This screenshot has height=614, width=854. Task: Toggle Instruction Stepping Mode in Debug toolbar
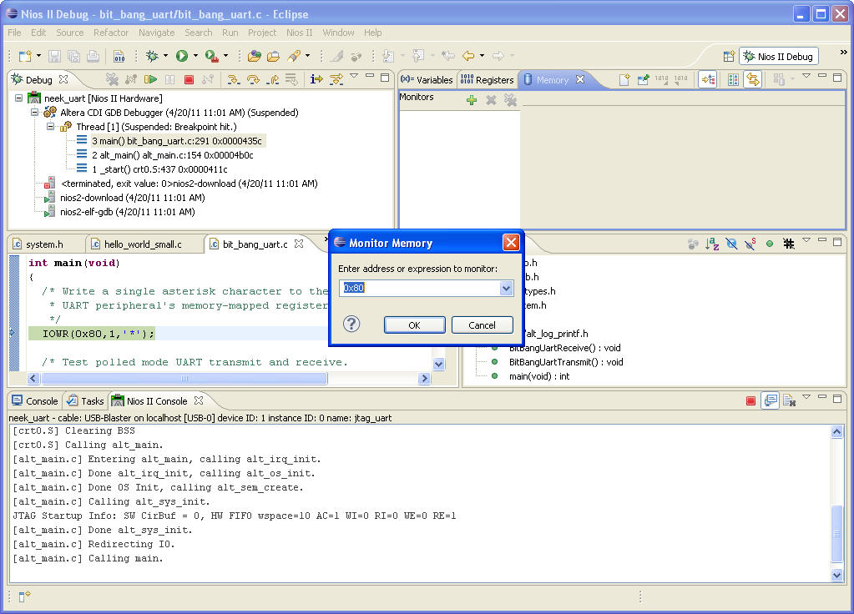pos(316,79)
